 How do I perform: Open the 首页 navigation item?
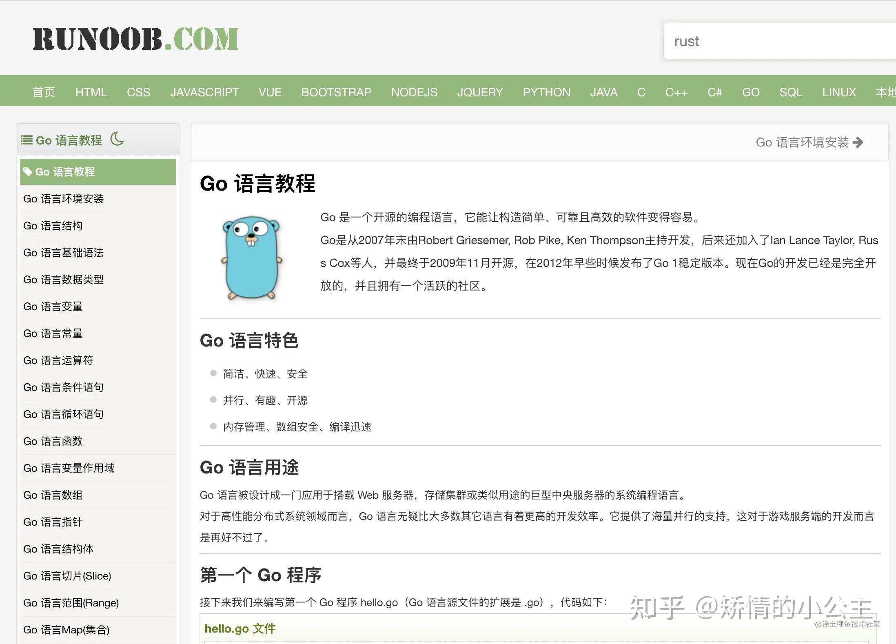[44, 92]
